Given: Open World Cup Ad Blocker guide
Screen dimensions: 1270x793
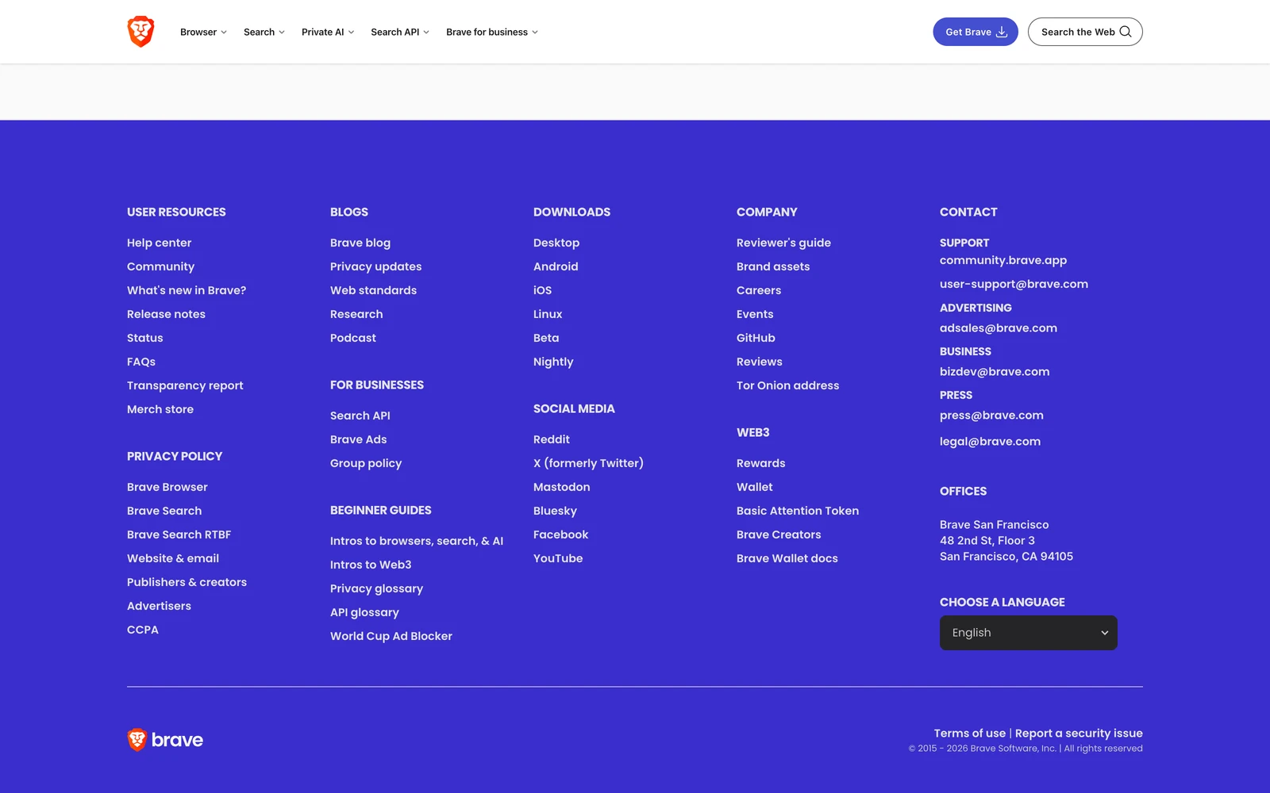Looking at the screenshot, I should click(x=391, y=636).
